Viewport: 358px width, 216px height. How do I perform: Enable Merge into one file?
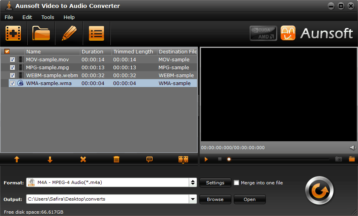coord(236,183)
